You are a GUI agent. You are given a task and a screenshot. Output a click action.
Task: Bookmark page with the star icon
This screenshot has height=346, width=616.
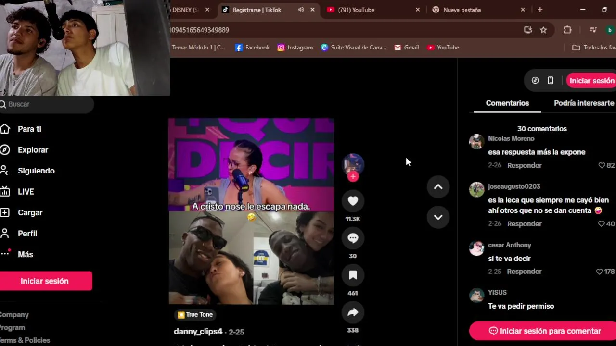pyautogui.click(x=543, y=30)
